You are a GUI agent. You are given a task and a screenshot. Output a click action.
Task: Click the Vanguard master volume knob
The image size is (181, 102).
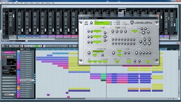(x=91, y=23)
